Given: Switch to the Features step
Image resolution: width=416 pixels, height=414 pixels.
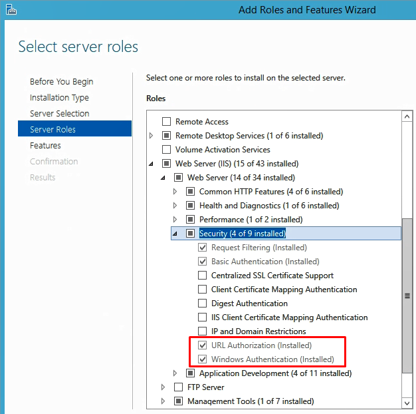Looking at the screenshot, I should (x=45, y=146).
